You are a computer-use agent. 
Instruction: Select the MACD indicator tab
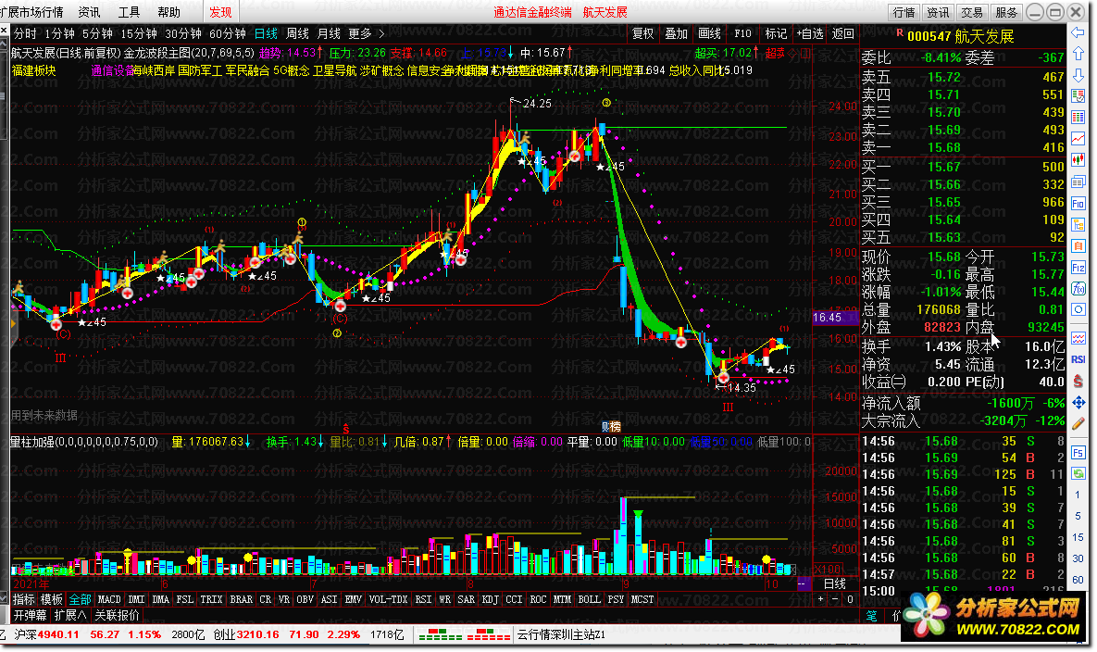(109, 599)
